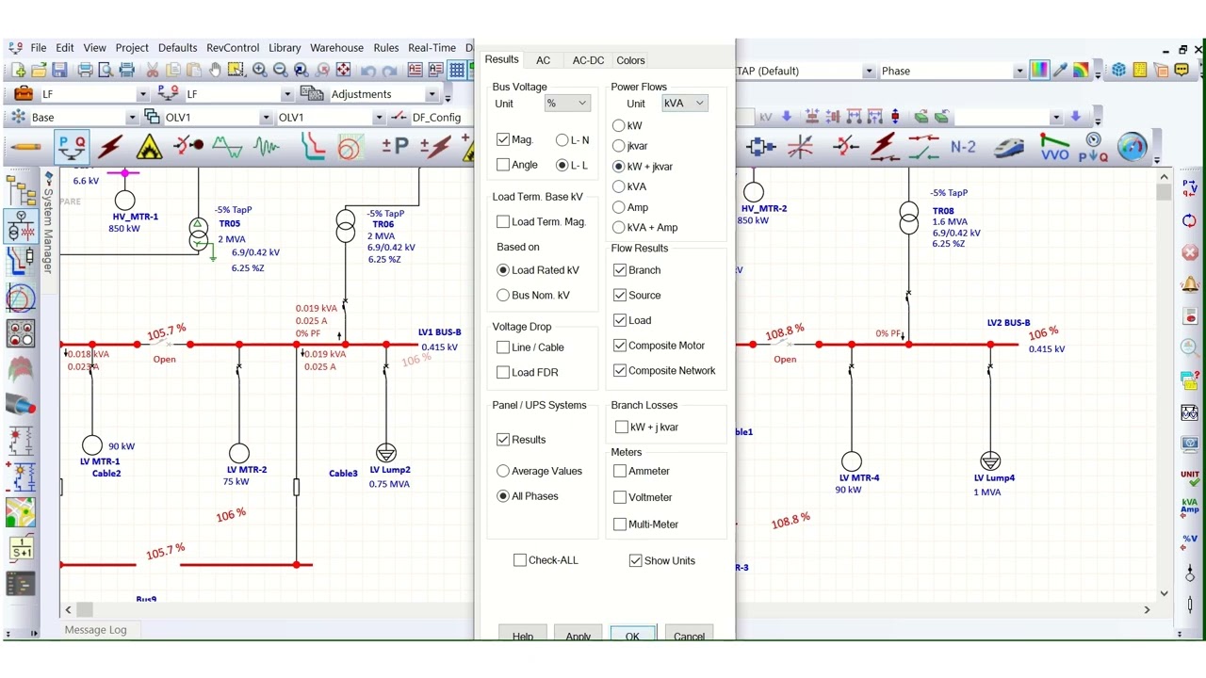
Task: Open the Project menu
Action: coord(132,48)
